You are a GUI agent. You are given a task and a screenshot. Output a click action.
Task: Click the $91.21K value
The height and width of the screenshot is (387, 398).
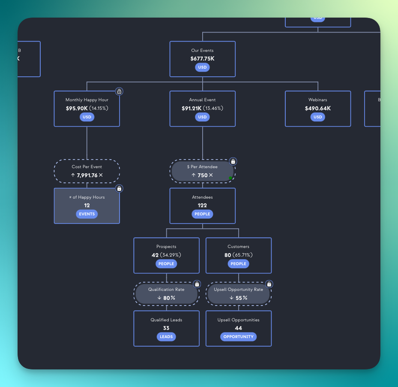(192, 108)
